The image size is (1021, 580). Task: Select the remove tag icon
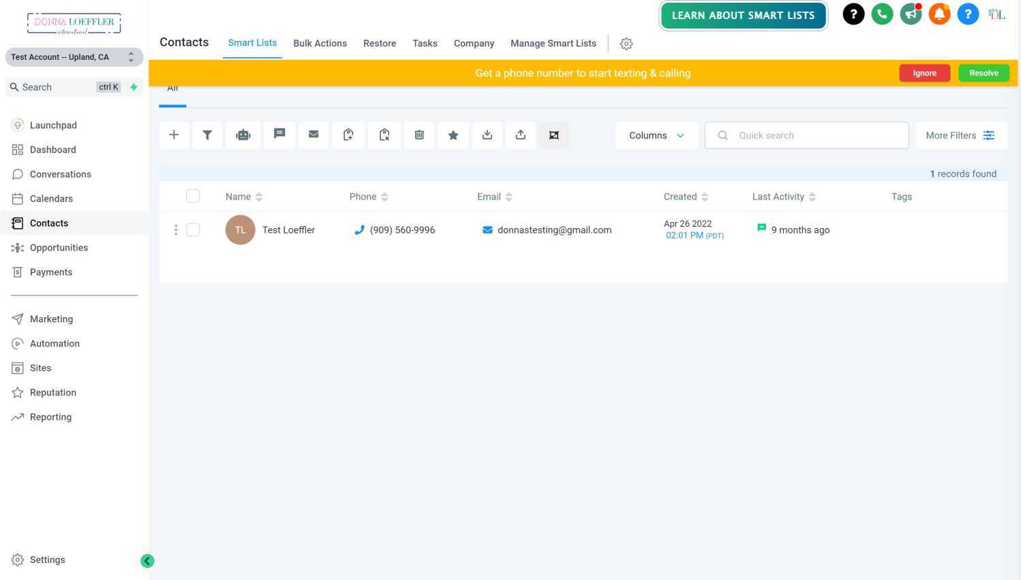(384, 135)
